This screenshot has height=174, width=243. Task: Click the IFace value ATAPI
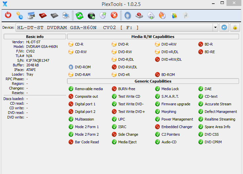[31, 70]
